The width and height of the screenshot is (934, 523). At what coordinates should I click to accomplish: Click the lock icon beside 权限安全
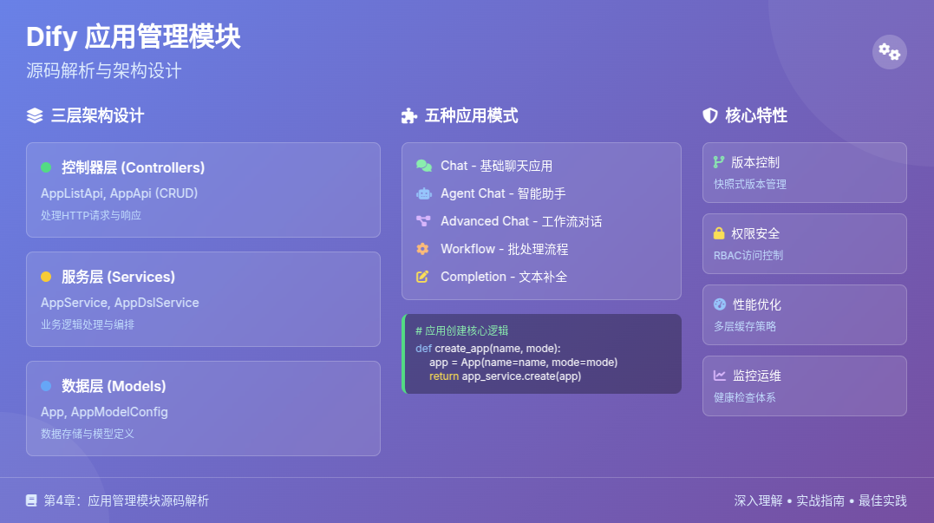pyautogui.click(x=719, y=233)
